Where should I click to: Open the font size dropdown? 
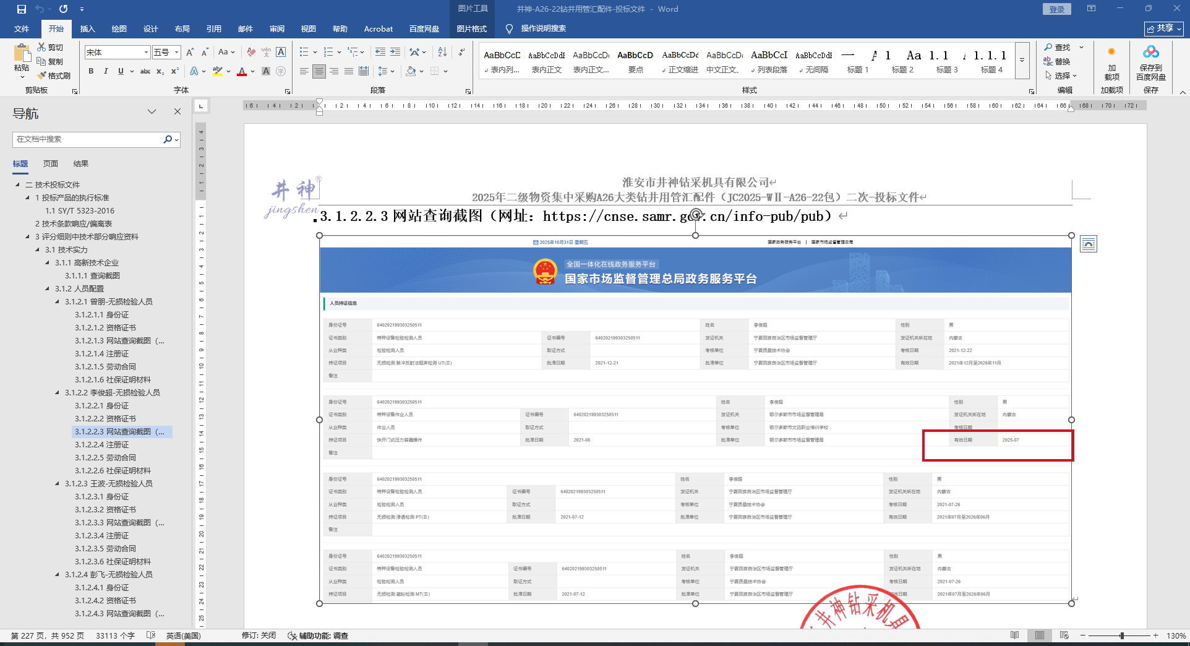coord(177,53)
